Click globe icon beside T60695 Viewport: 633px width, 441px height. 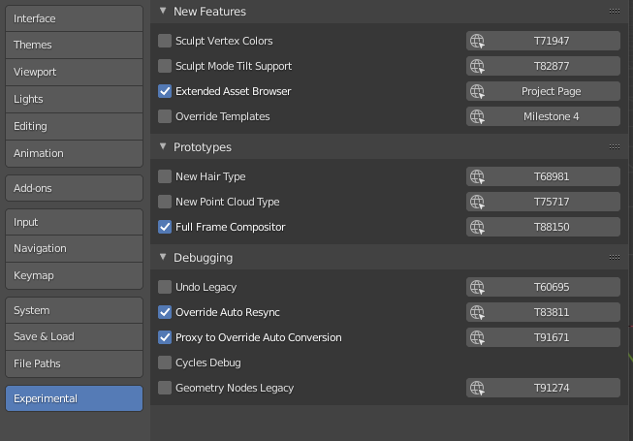point(476,287)
